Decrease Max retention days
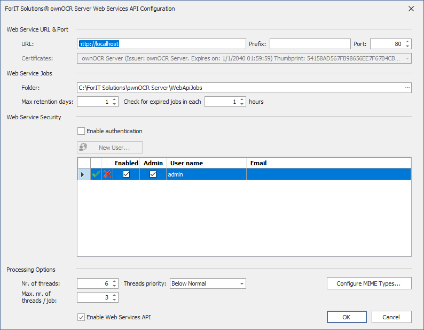 point(114,104)
